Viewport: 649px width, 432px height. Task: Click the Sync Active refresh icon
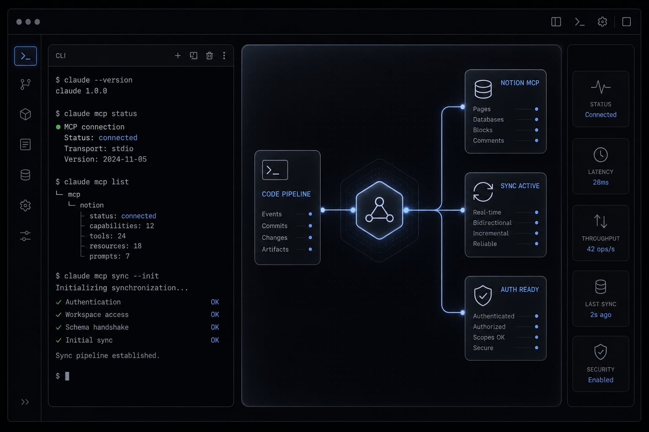point(483,192)
